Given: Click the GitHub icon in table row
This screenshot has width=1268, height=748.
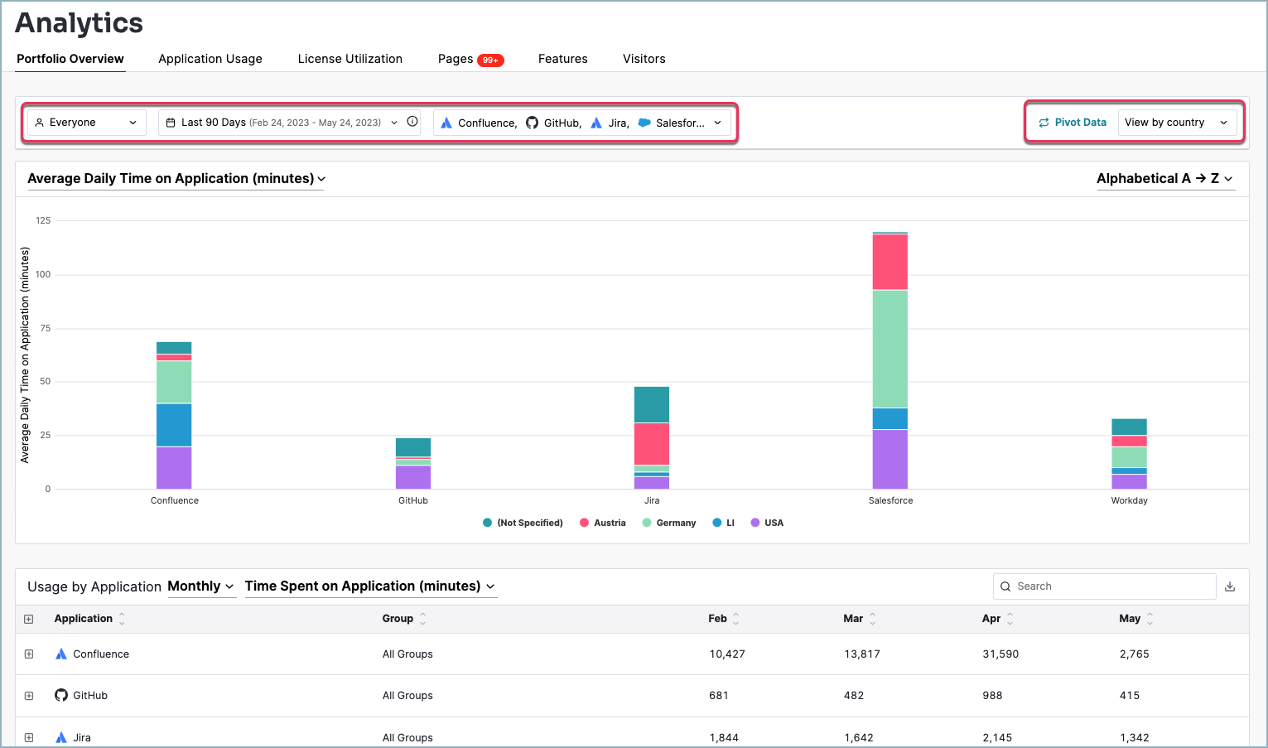Looking at the screenshot, I should pos(61,695).
